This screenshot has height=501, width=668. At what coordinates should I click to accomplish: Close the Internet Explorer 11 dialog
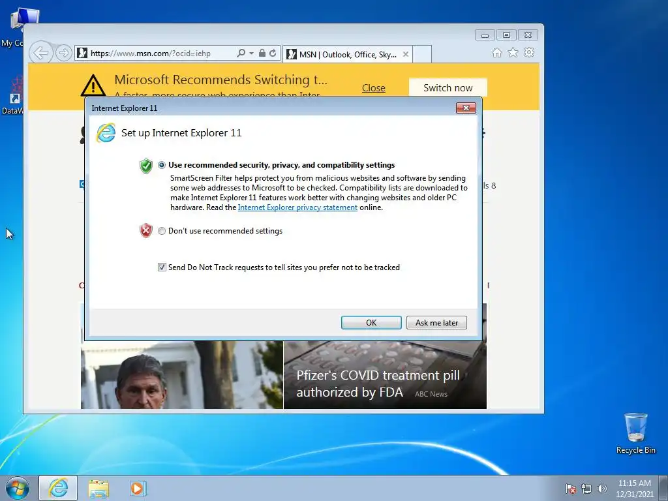(466, 108)
